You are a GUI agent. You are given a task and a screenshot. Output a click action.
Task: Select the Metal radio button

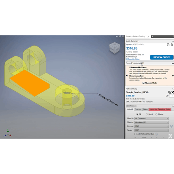(x=147, y=114)
